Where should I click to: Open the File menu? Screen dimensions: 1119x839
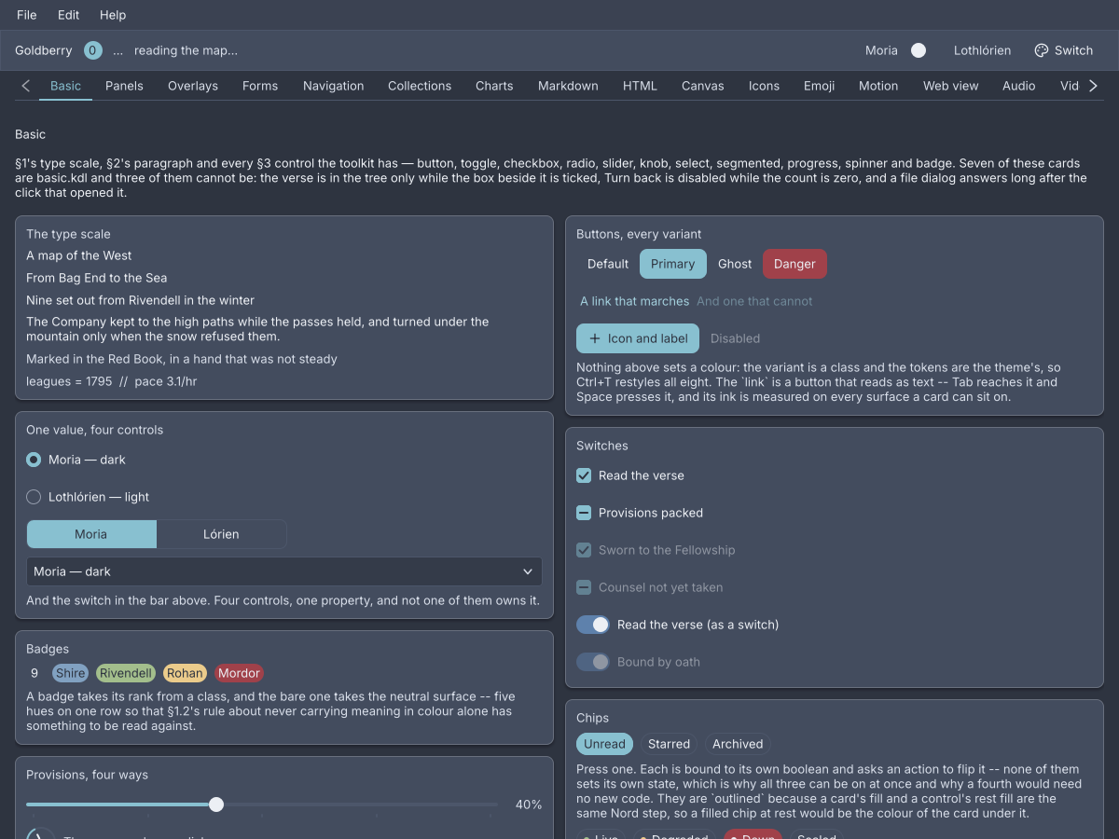tap(27, 15)
